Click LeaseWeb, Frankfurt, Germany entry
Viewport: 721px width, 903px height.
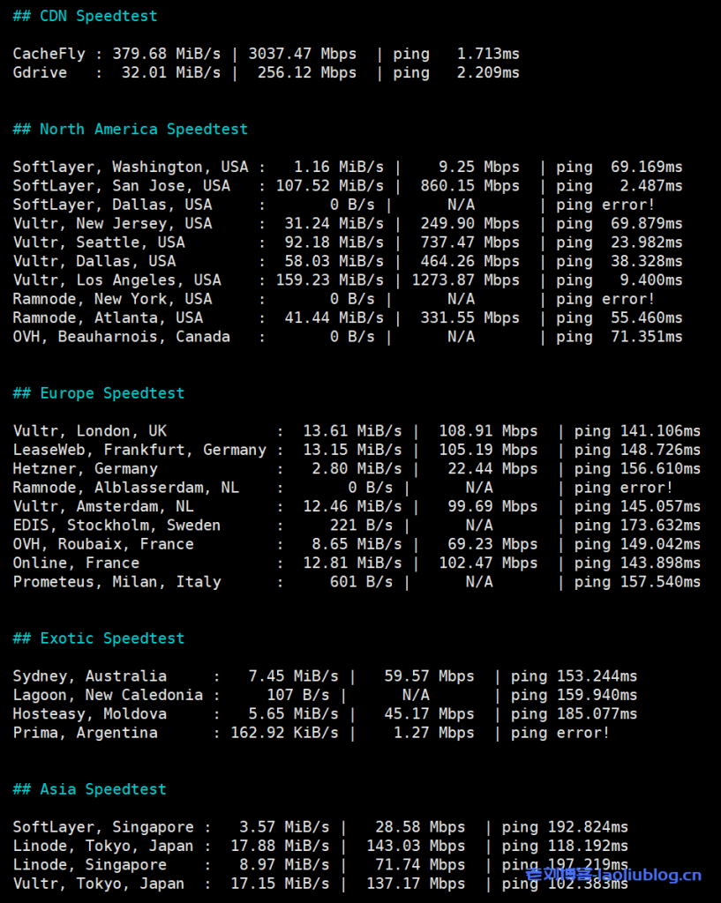pos(139,450)
